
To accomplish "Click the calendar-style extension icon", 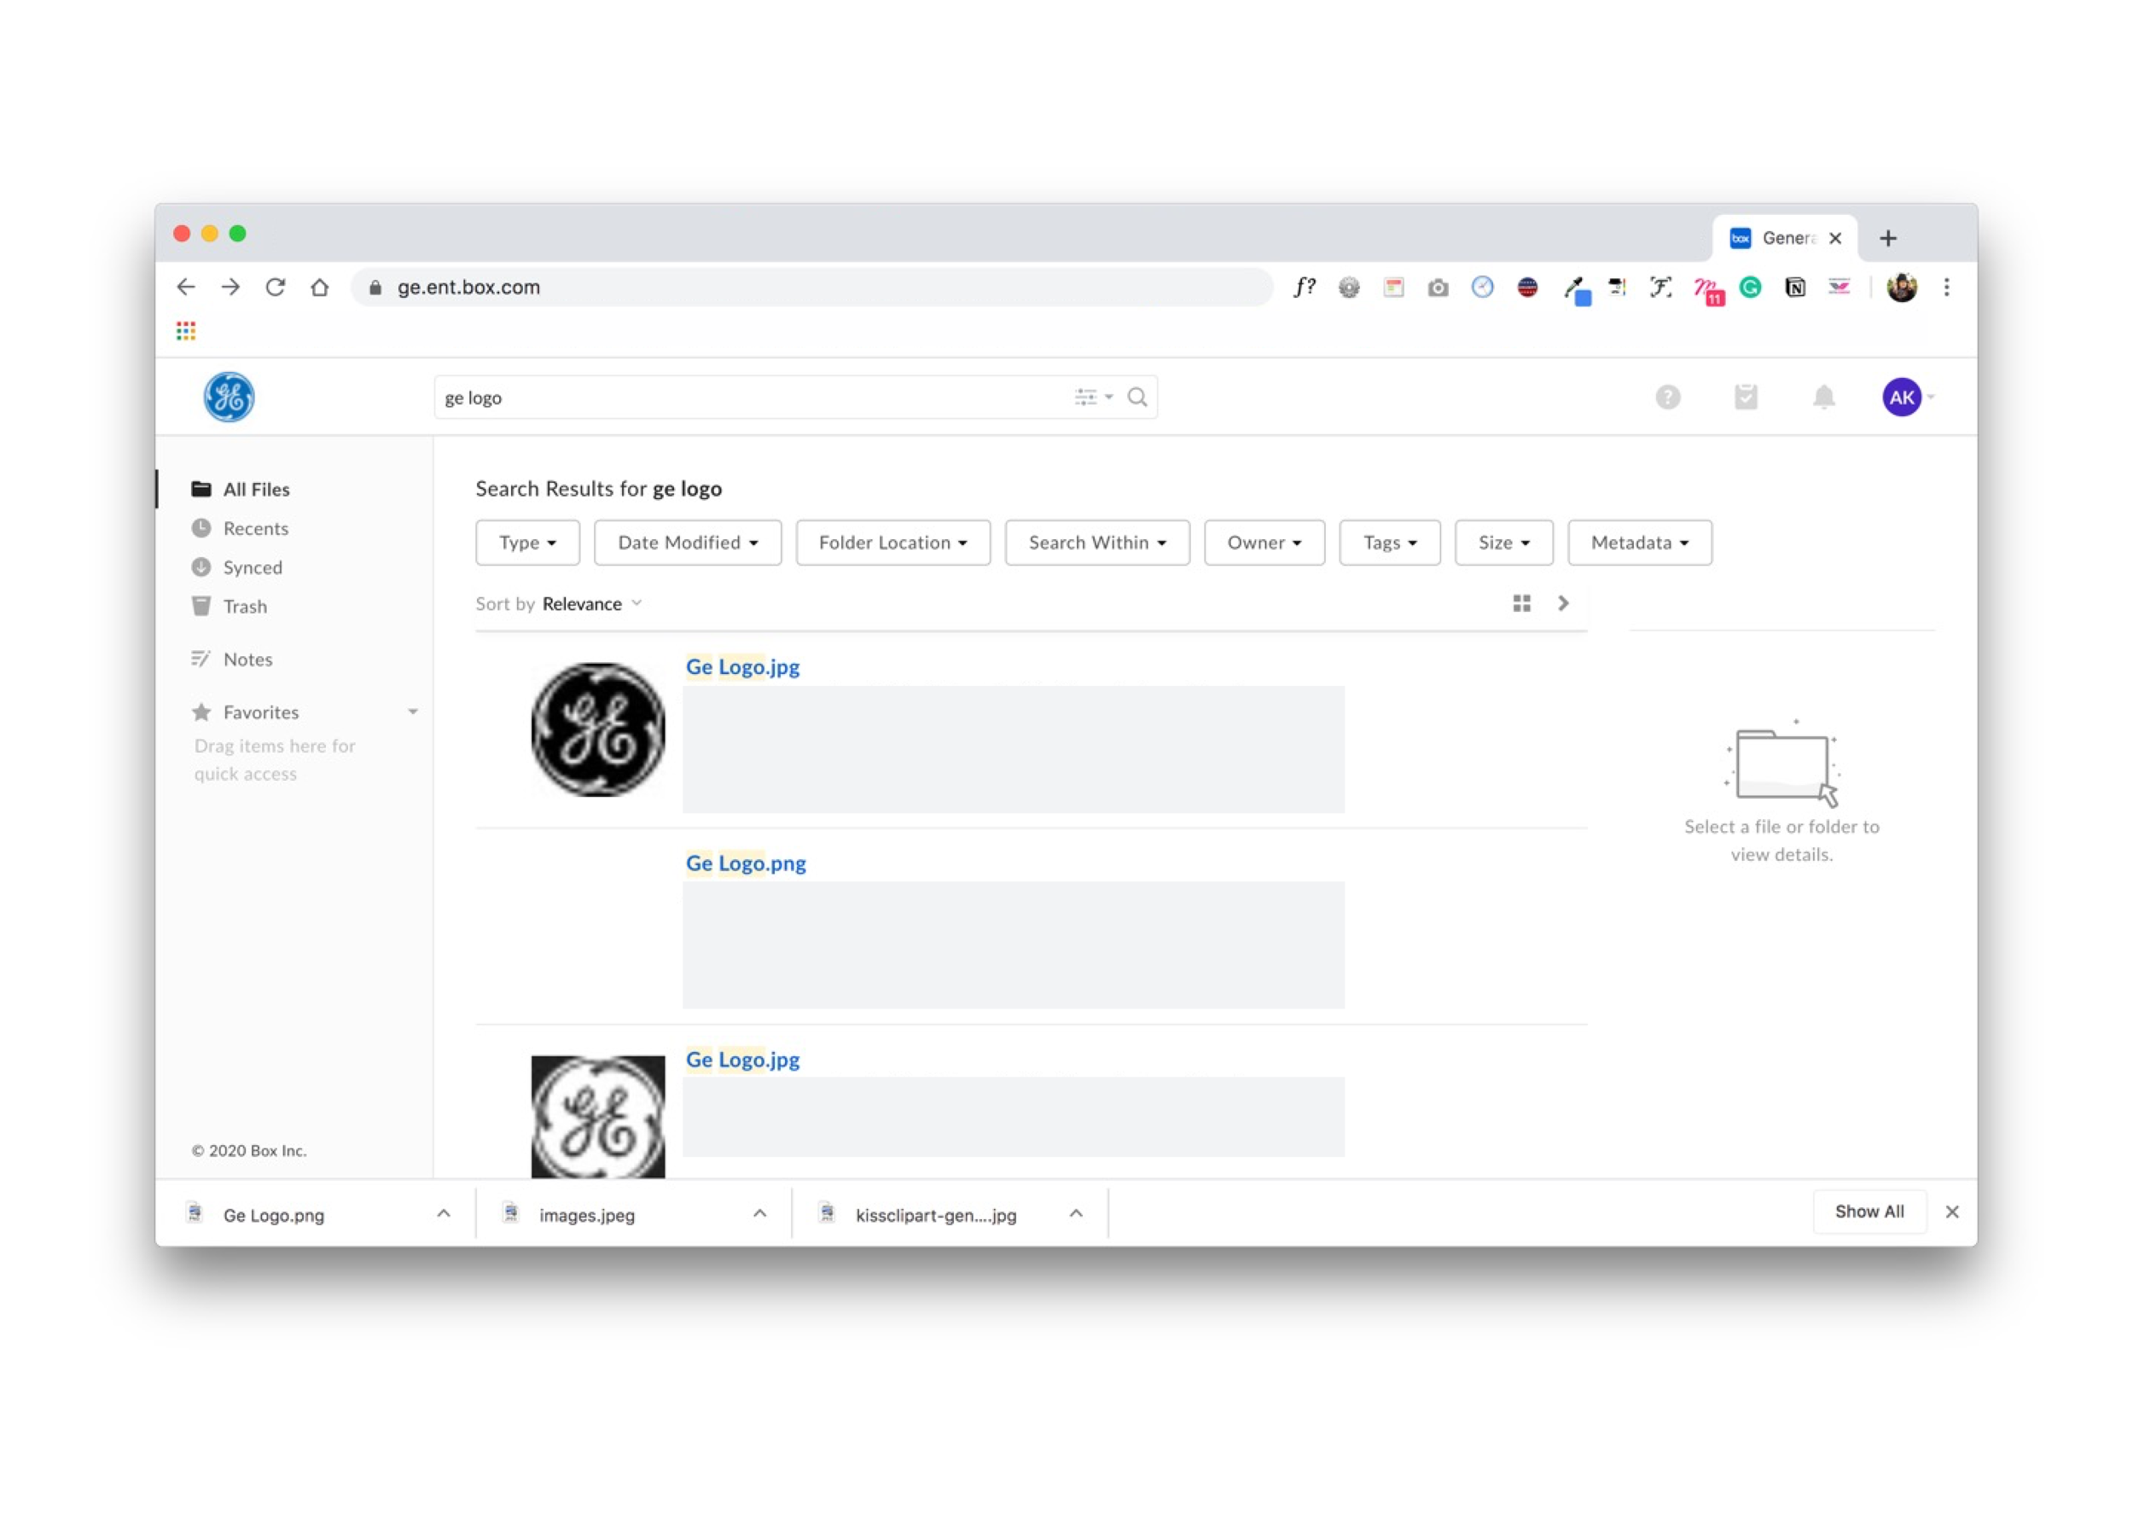I will (x=1393, y=287).
